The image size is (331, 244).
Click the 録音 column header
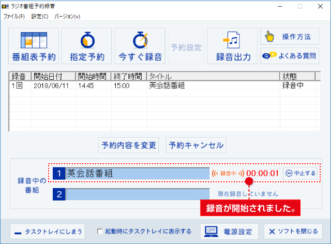tap(20, 76)
